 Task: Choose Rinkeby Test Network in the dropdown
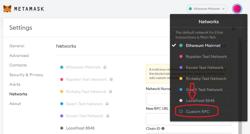206,78
